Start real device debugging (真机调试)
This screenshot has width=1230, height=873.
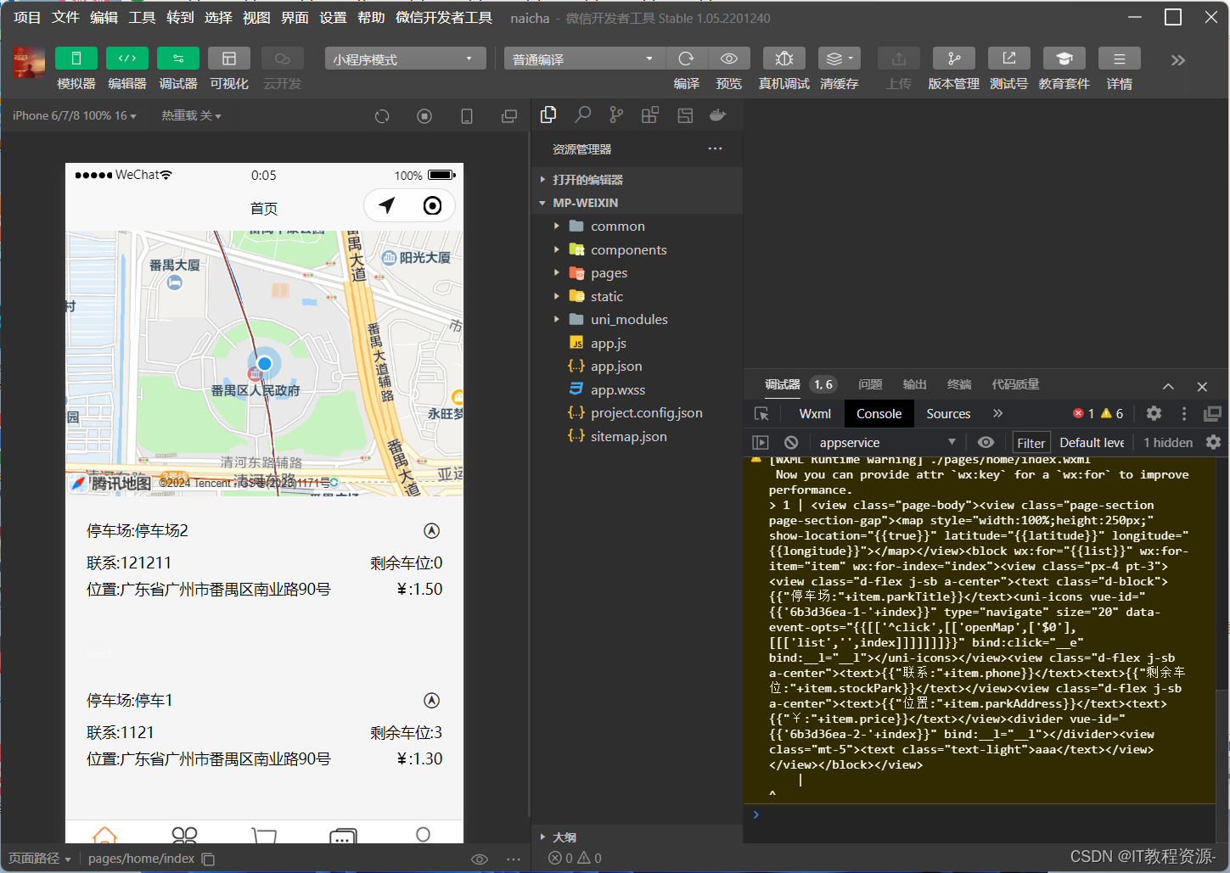click(784, 59)
